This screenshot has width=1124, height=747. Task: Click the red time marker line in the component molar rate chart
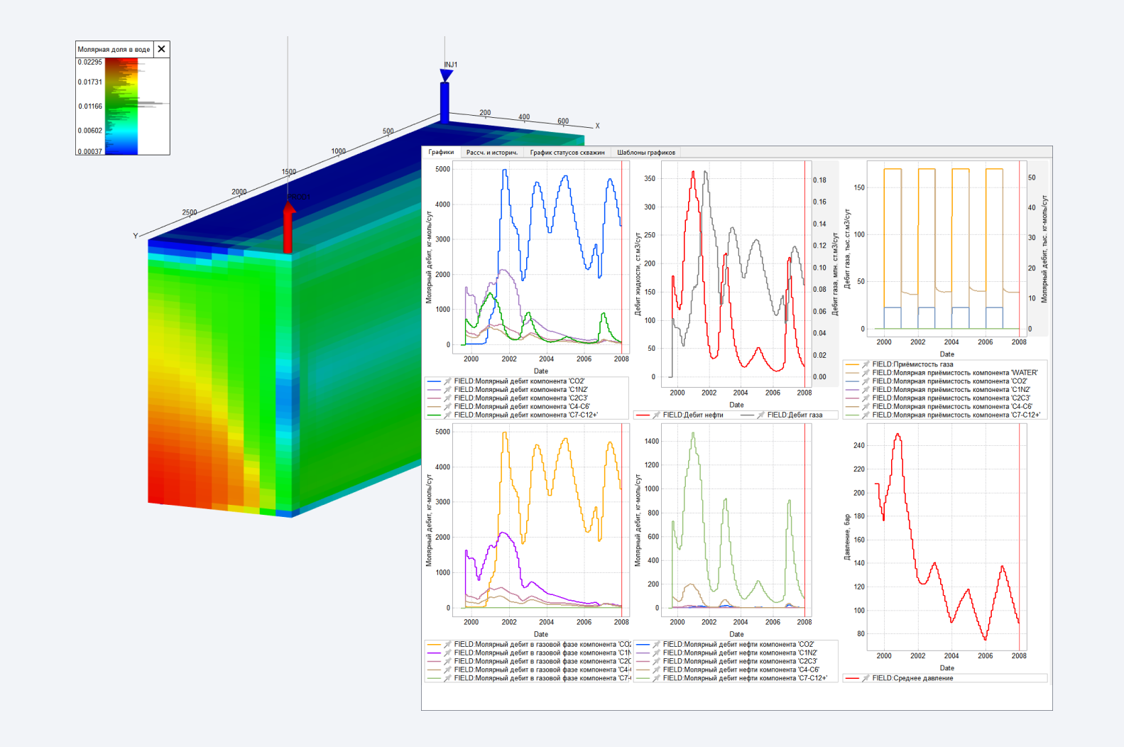coord(622,256)
